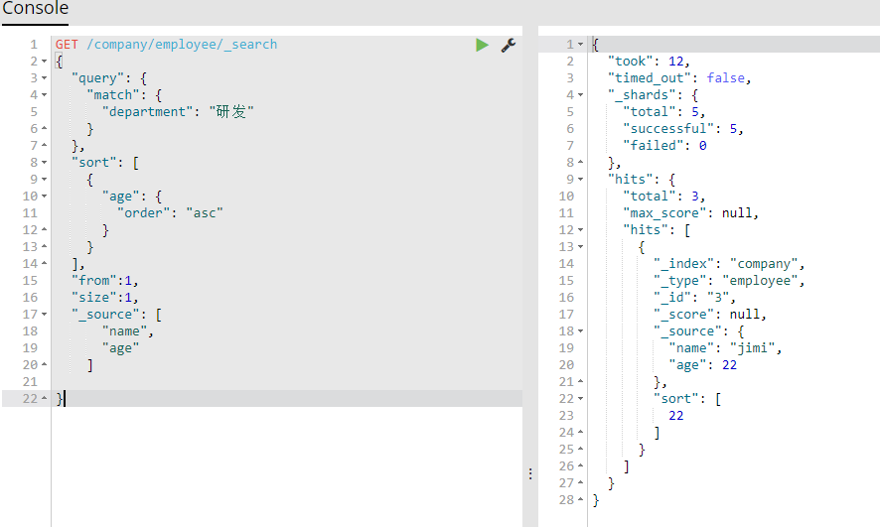Collapse the "age" block at editor line 10
880x527 pixels.
[x=45, y=197]
